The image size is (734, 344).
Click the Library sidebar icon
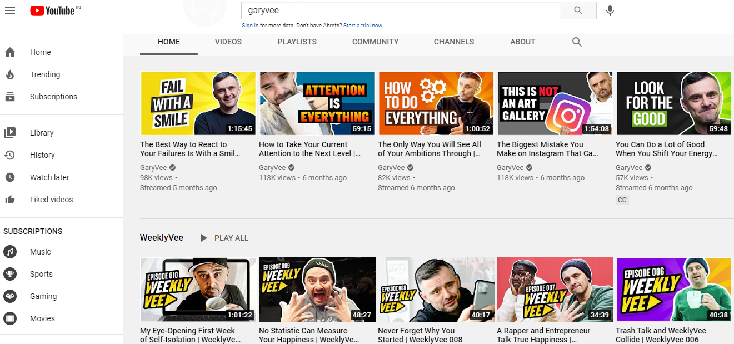tap(9, 133)
